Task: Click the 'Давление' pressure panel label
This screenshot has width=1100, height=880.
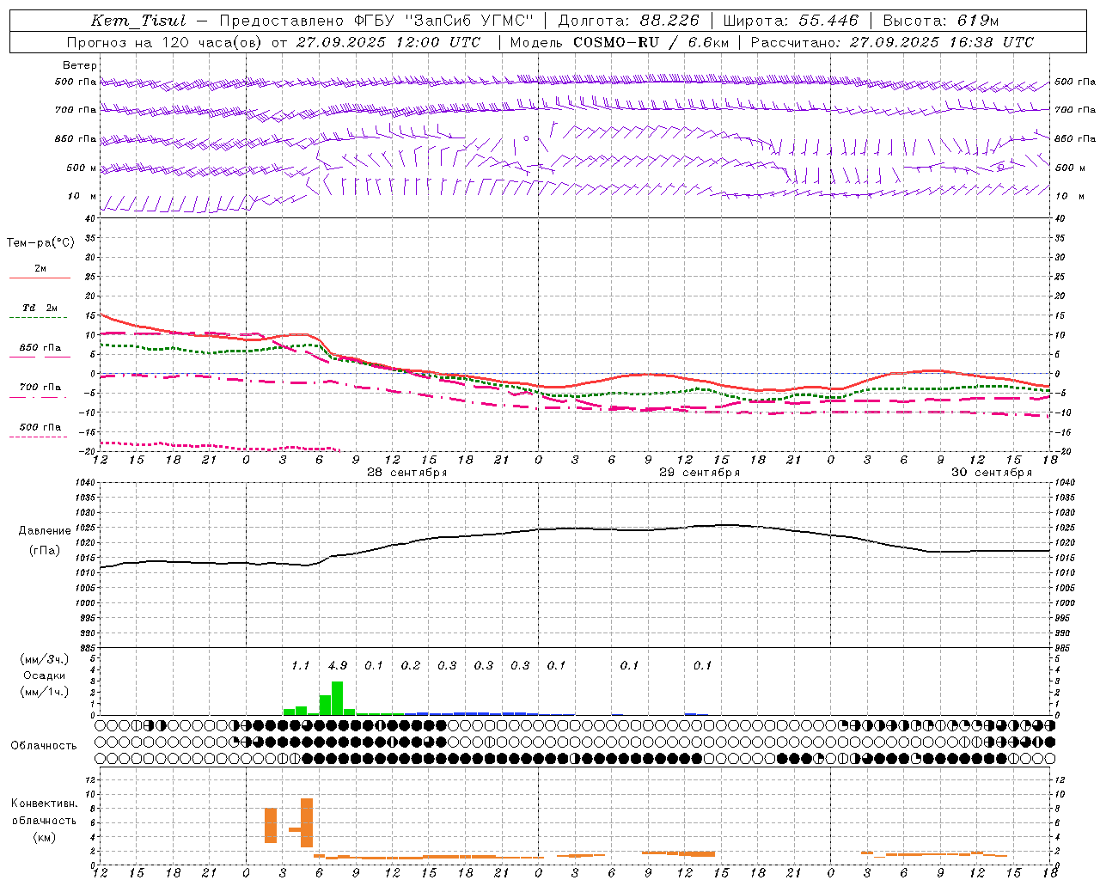Action: (x=45, y=531)
